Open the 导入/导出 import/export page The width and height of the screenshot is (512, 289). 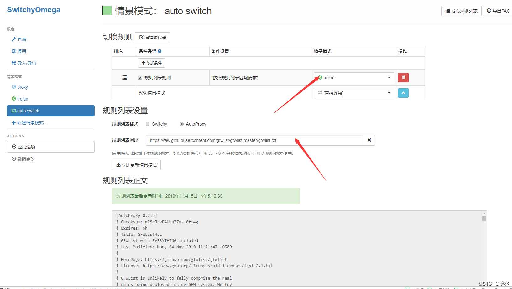click(24, 63)
